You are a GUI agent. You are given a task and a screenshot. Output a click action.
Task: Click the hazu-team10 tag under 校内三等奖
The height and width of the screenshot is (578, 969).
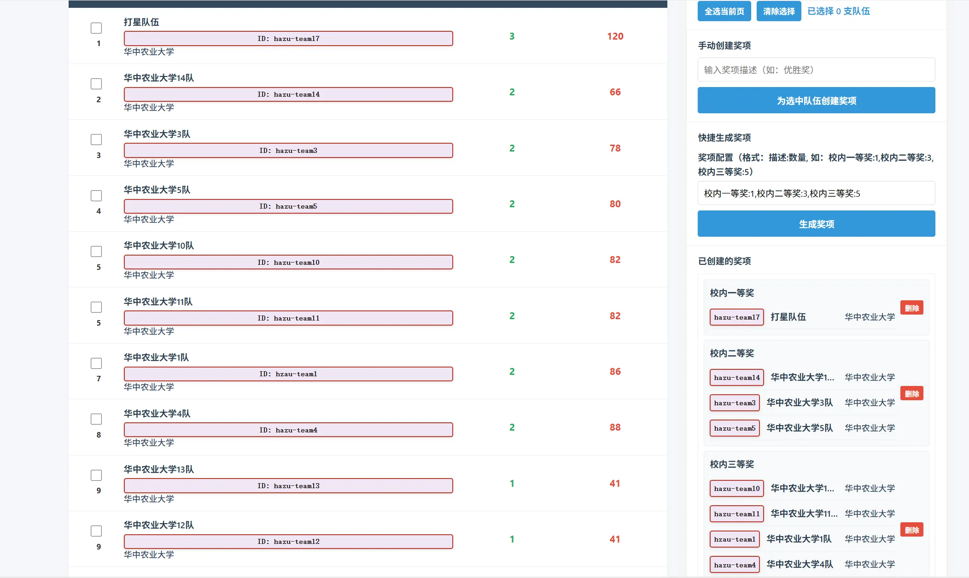pyautogui.click(x=736, y=489)
